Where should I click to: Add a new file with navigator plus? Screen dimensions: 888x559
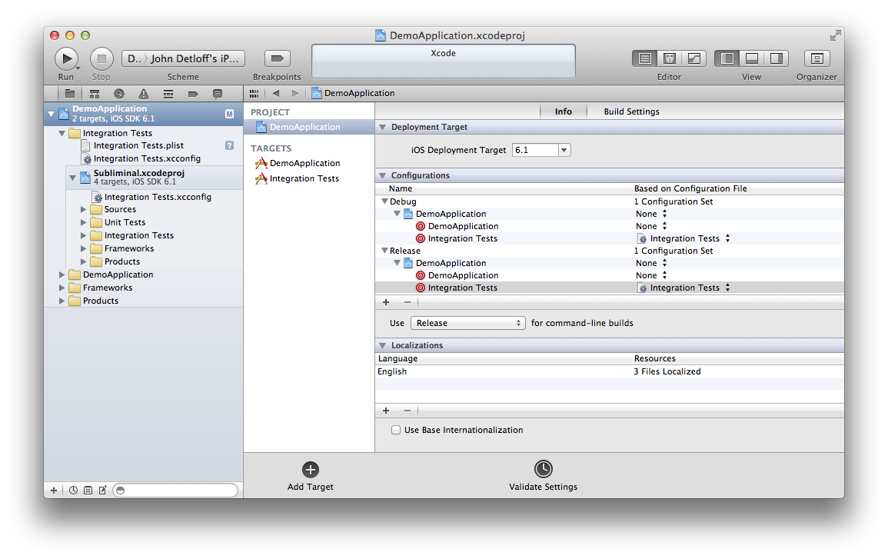pyautogui.click(x=54, y=491)
